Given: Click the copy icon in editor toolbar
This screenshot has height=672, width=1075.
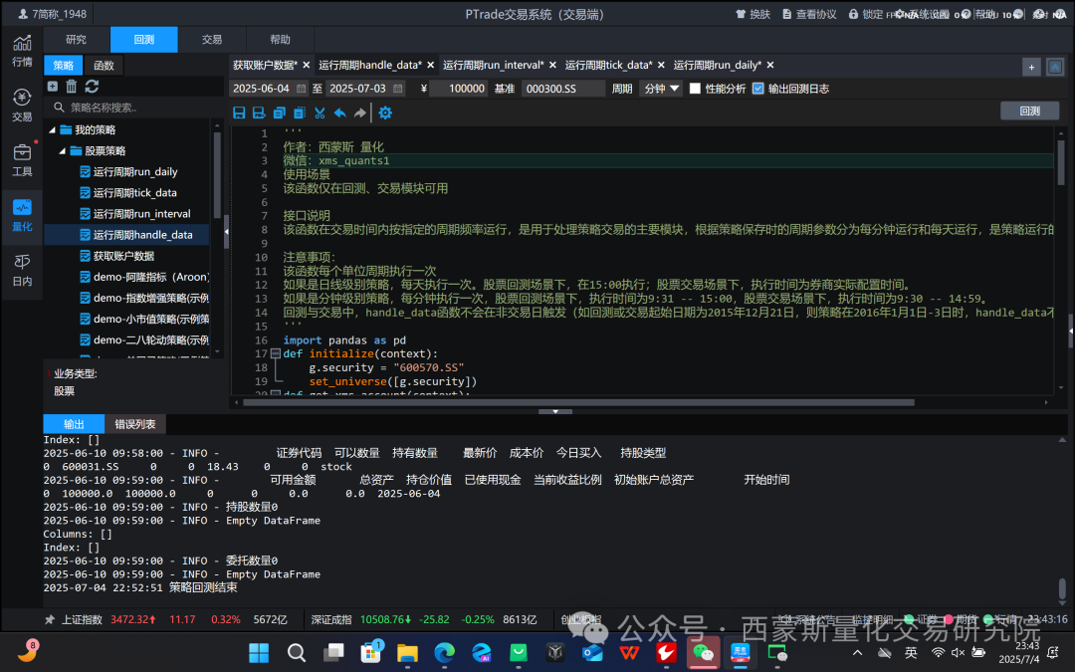Looking at the screenshot, I should 279,113.
